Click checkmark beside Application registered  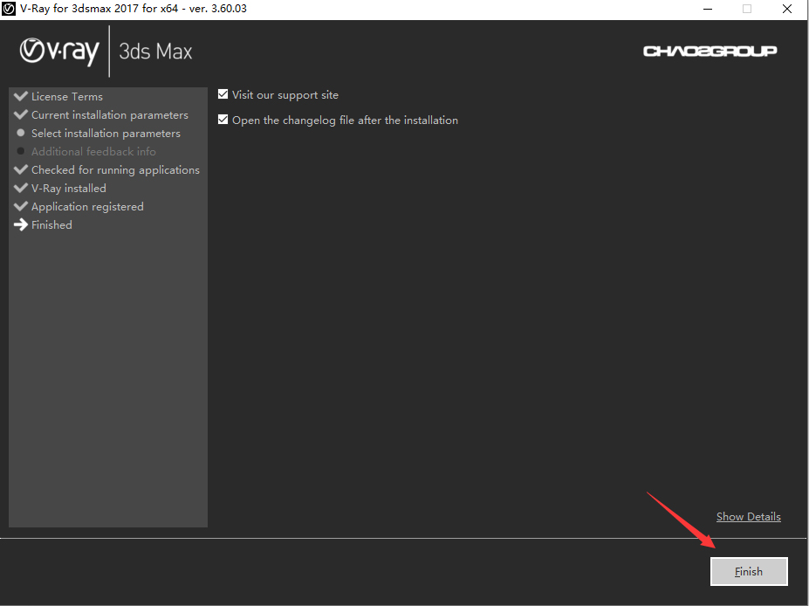pos(21,206)
